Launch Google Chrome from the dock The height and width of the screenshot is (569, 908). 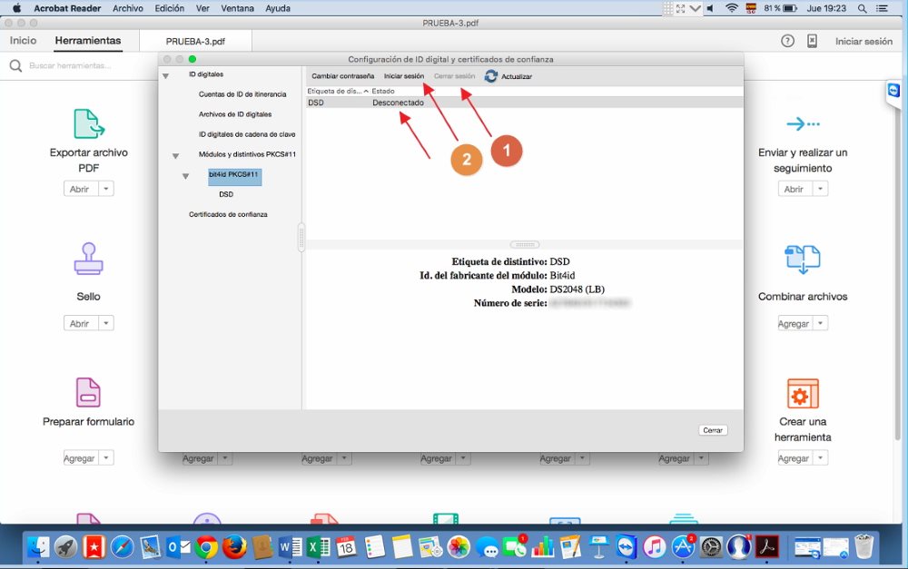coord(206,546)
